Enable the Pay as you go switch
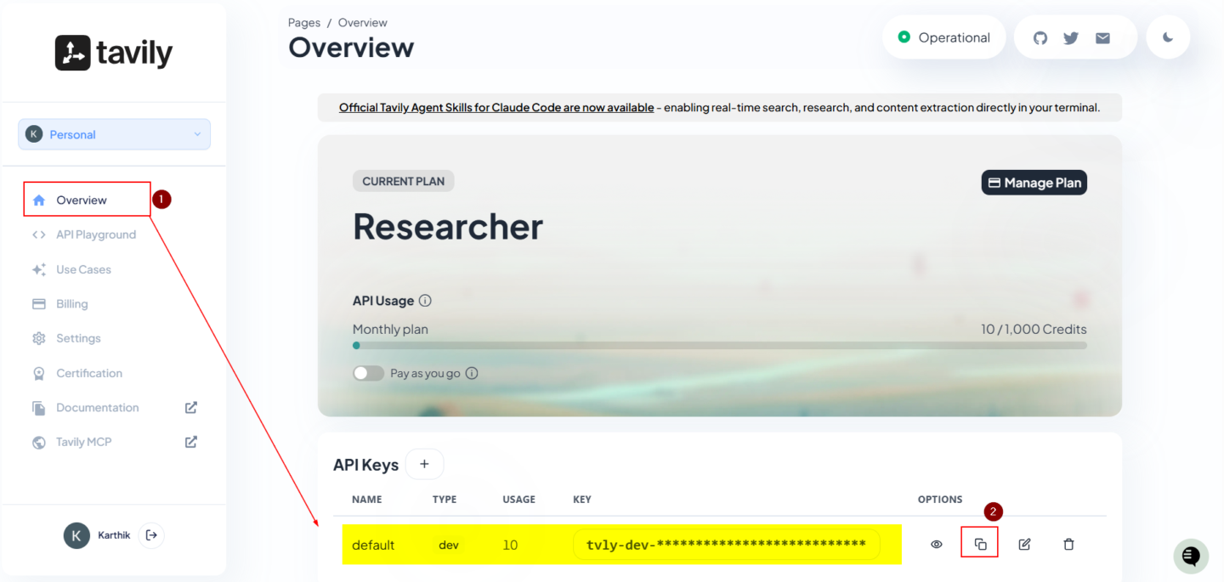This screenshot has height=582, width=1224. coord(369,373)
